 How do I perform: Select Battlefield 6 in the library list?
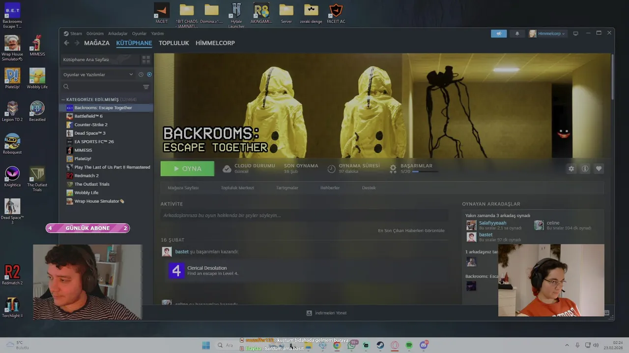click(x=107, y=116)
